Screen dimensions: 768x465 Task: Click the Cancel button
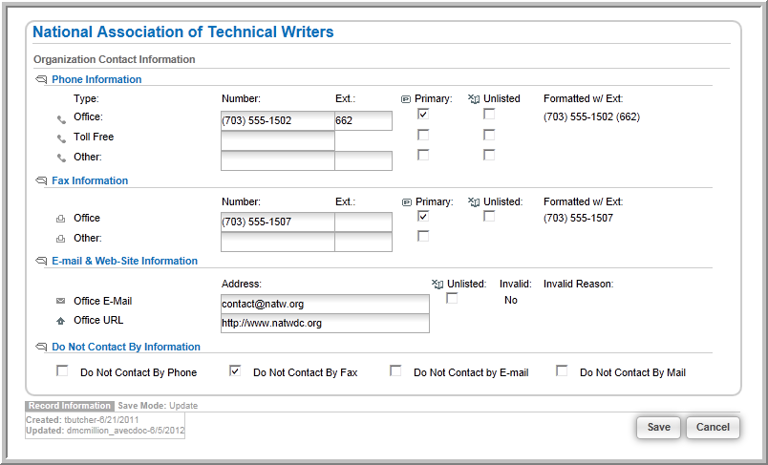point(713,428)
